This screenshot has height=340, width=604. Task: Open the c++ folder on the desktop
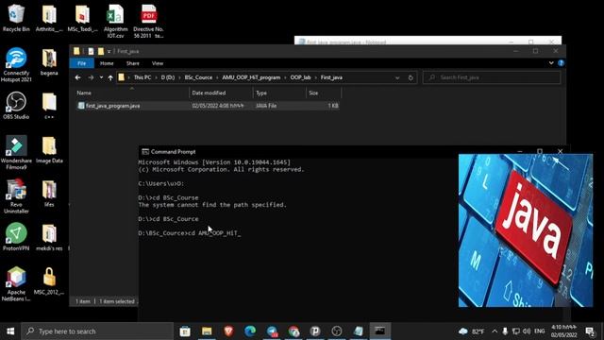(x=49, y=106)
